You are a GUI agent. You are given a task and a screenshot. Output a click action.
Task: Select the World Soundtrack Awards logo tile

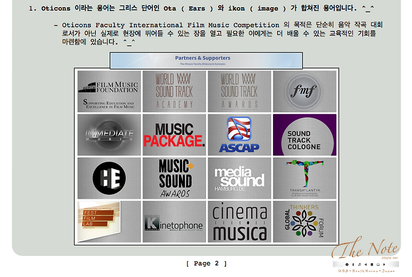point(239,91)
